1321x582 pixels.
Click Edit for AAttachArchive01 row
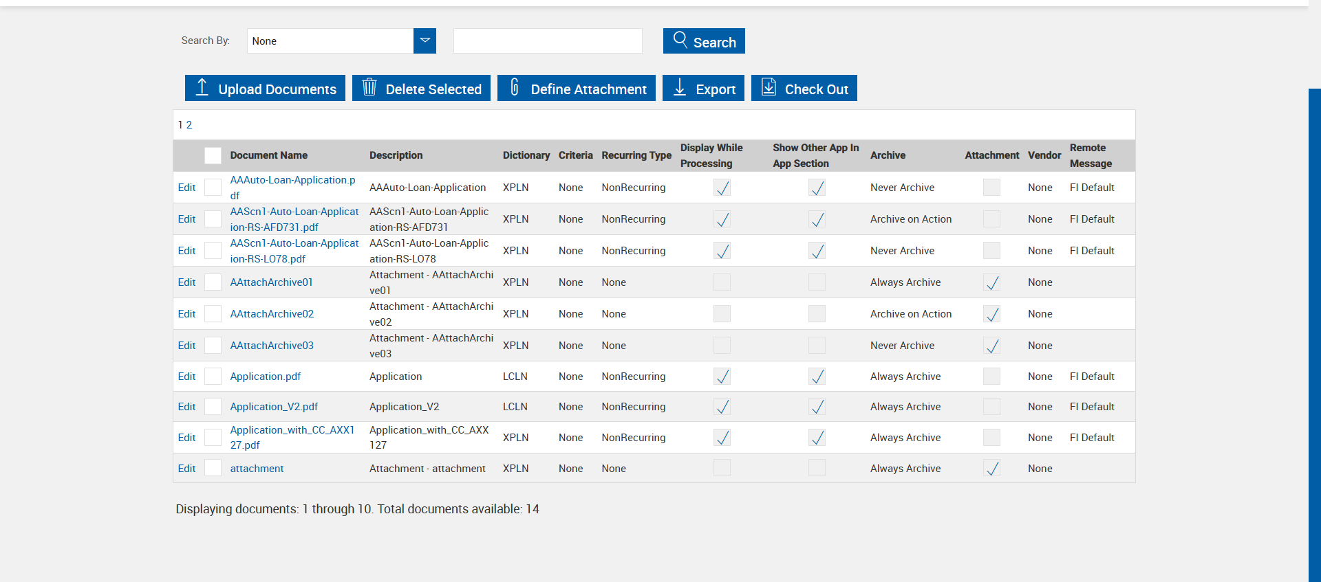[186, 282]
